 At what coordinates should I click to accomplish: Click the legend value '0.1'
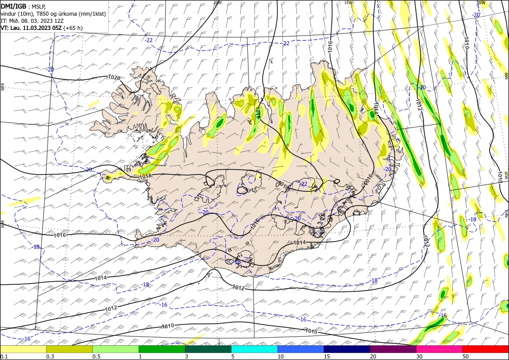click(3, 356)
